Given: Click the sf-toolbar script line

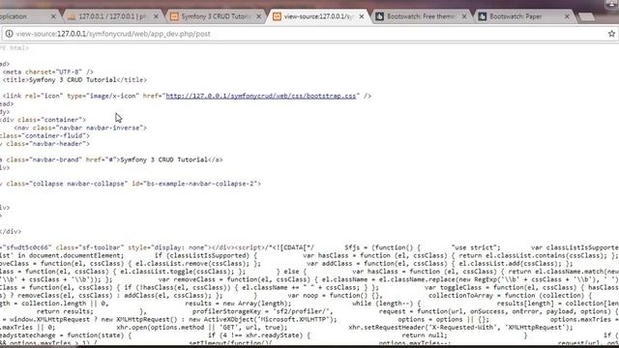Looking at the screenshot, I should tap(309, 247).
